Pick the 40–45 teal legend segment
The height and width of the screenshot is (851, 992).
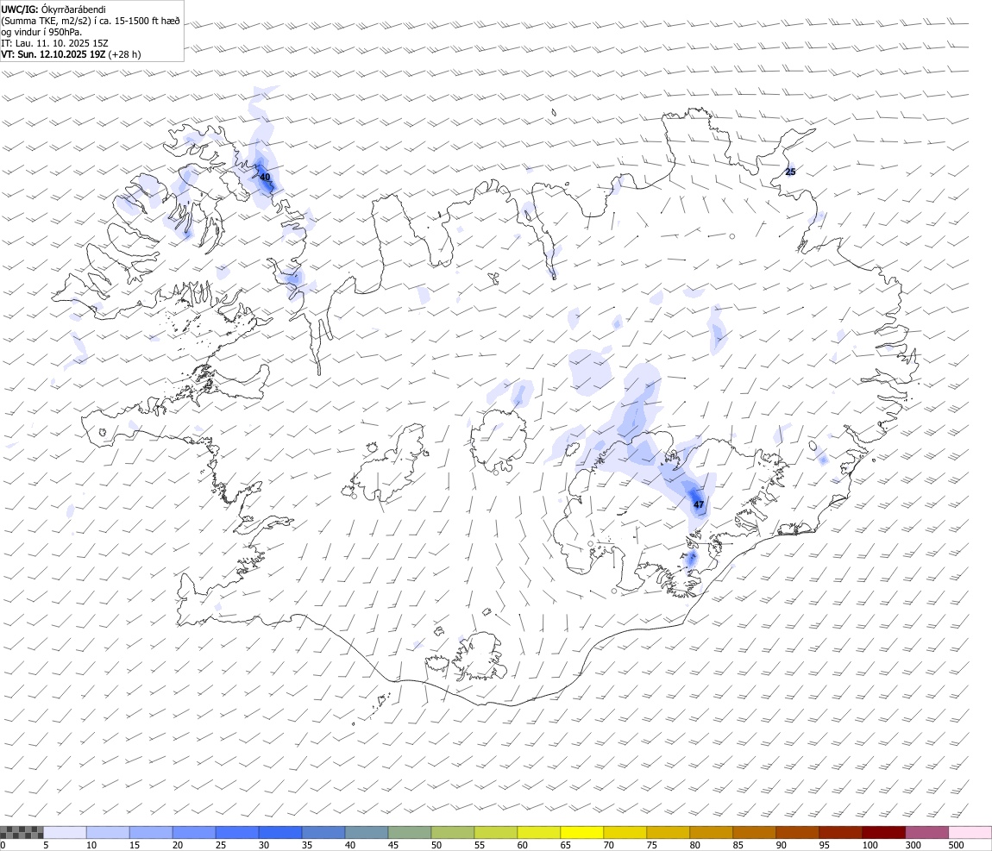tap(367, 832)
